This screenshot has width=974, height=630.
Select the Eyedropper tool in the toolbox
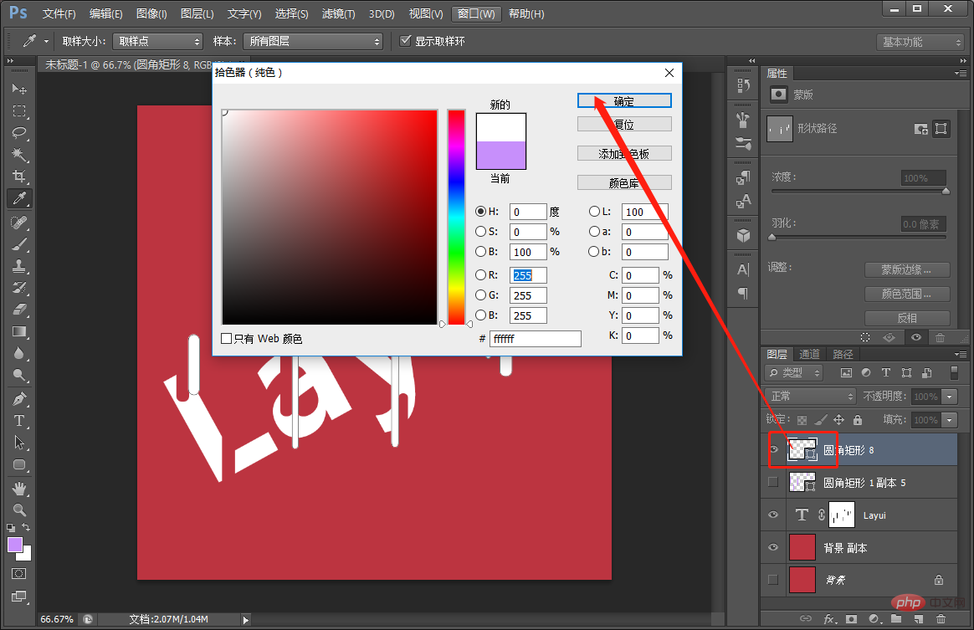pyautogui.click(x=19, y=199)
